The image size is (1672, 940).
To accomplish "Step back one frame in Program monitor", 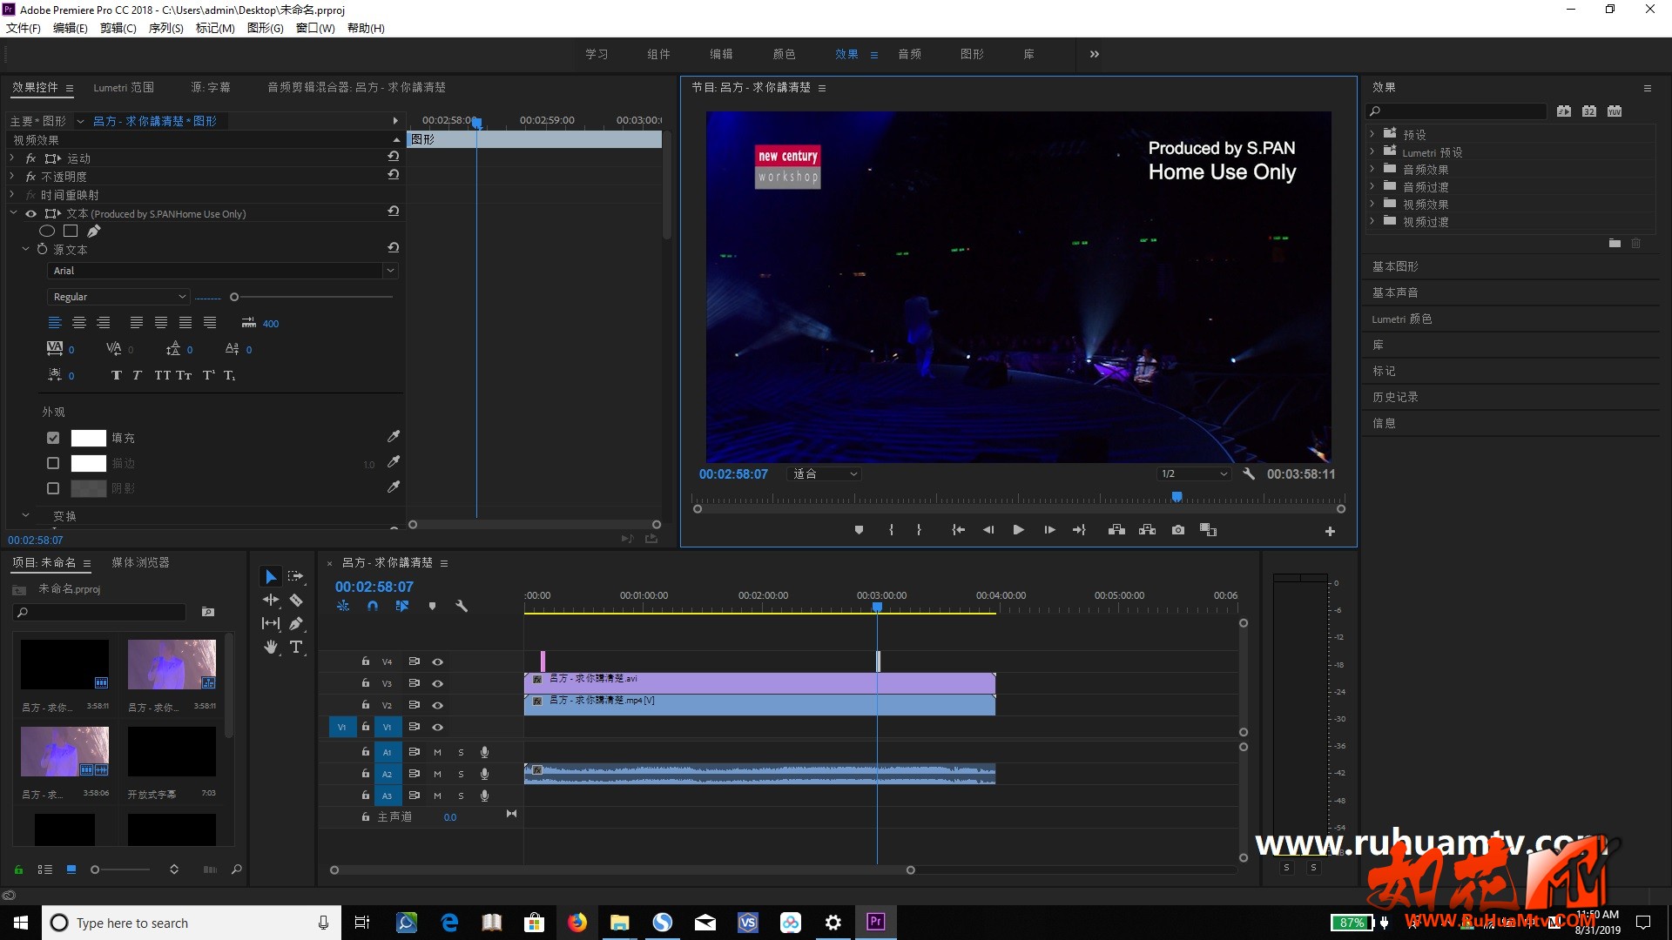I will point(988,530).
